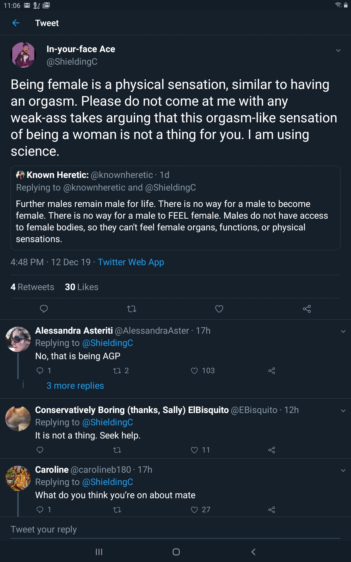
Task: Open chevron menu on Caroline's reply
Action: pyautogui.click(x=343, y=470)
